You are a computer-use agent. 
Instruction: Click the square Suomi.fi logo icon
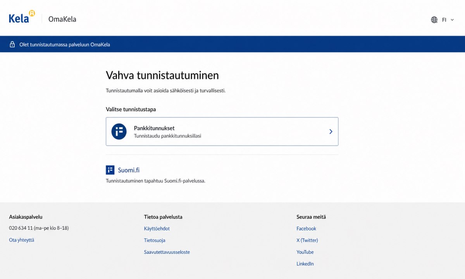tap(110, 170)
